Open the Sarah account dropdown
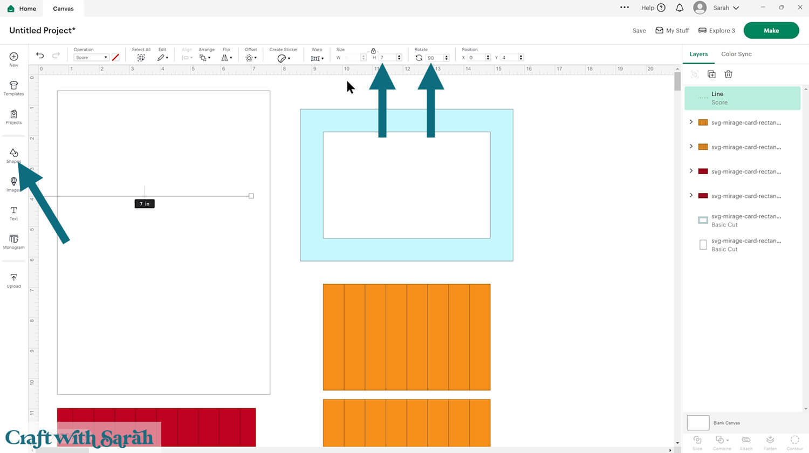 725,8
